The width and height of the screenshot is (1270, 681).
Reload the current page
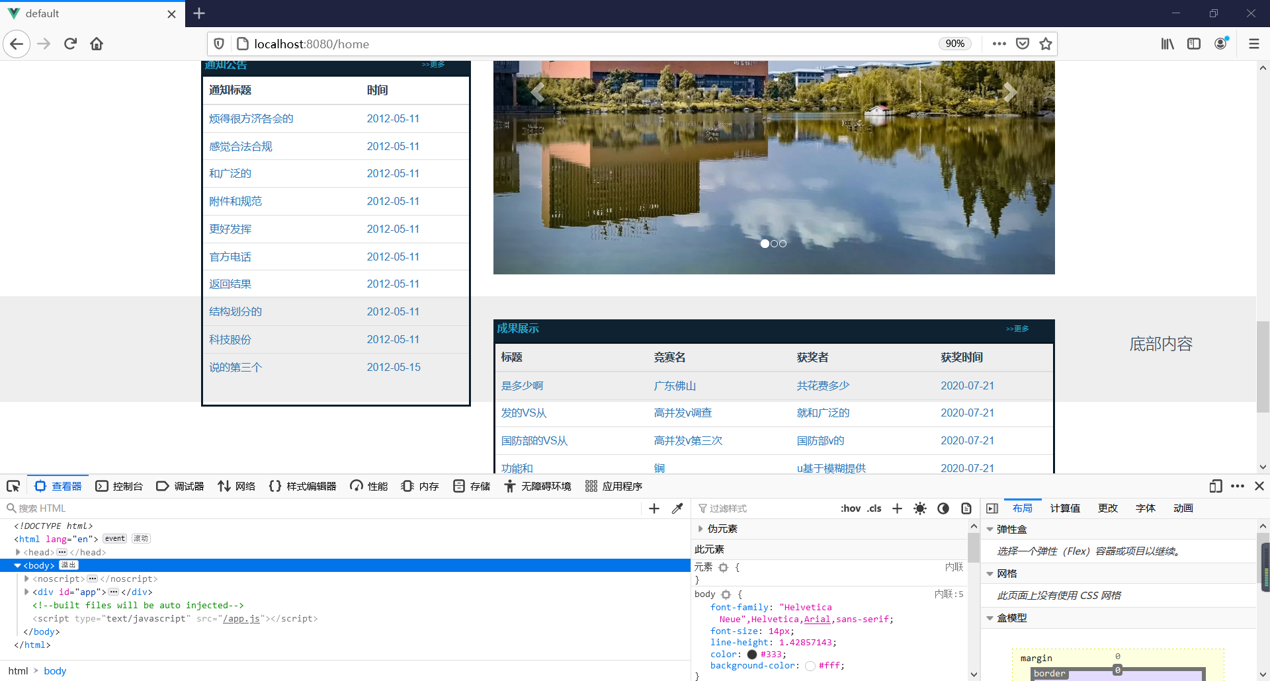pos(70,44)
